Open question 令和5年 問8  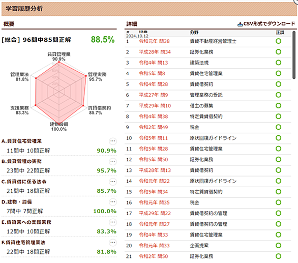152,73
